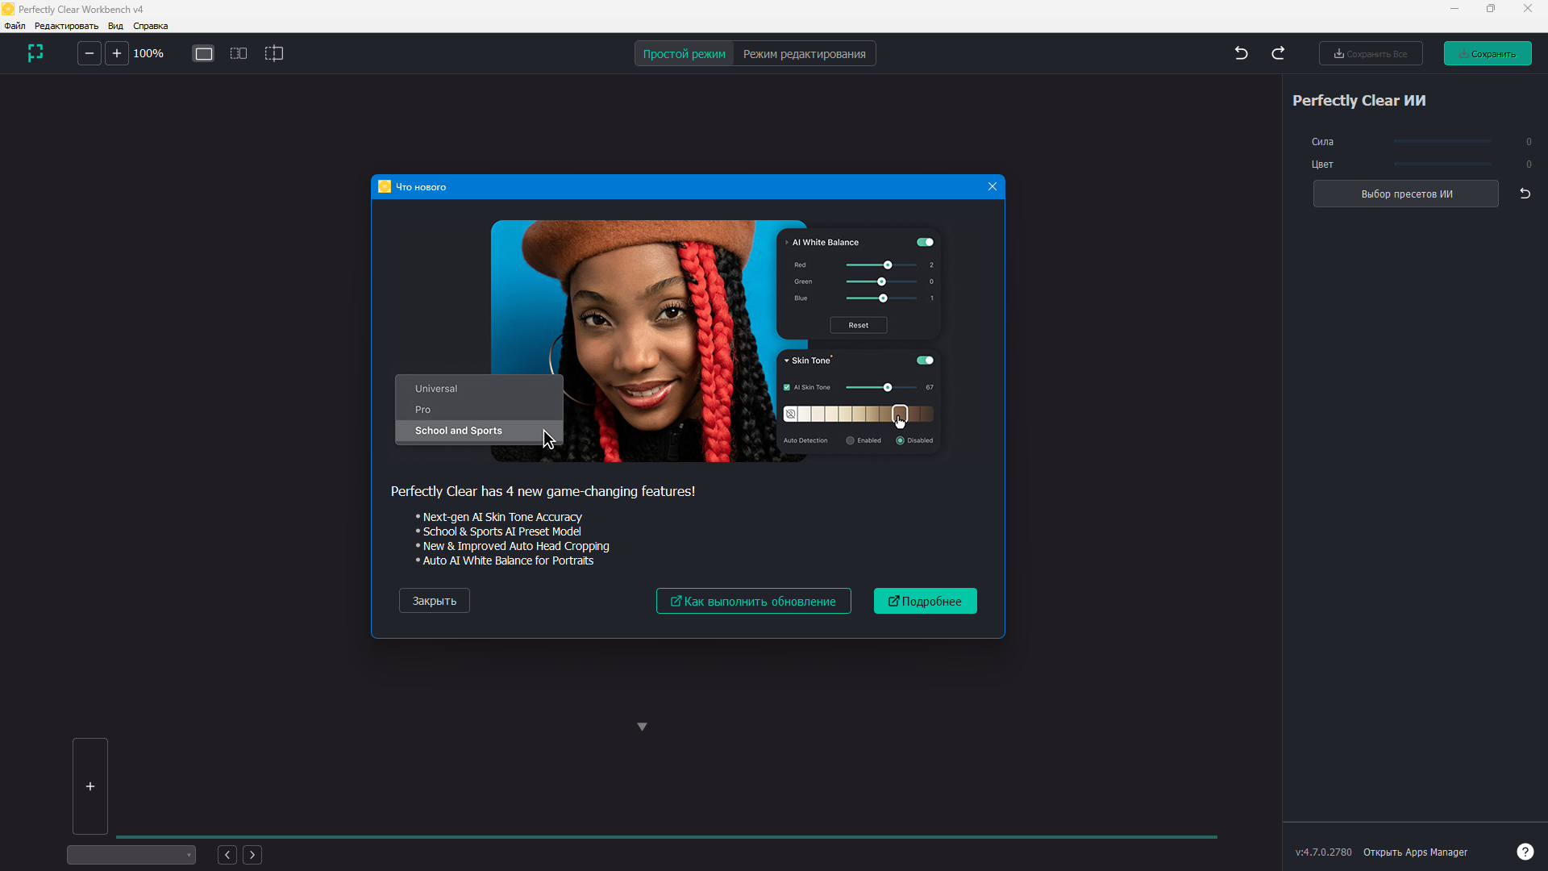Open the empty dropdown at bottom left

tap(131, 855)
